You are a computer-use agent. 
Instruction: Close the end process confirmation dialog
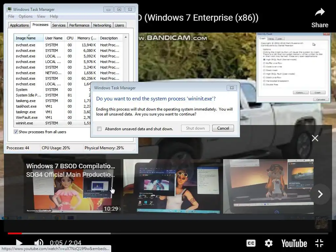tap(232, 88)
